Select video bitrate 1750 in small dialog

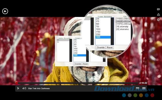(80, 51)
